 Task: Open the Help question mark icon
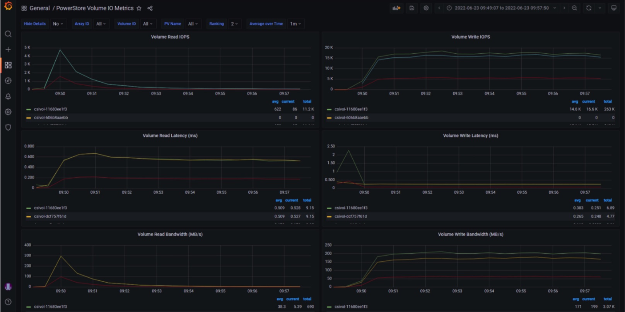point(8,302)
